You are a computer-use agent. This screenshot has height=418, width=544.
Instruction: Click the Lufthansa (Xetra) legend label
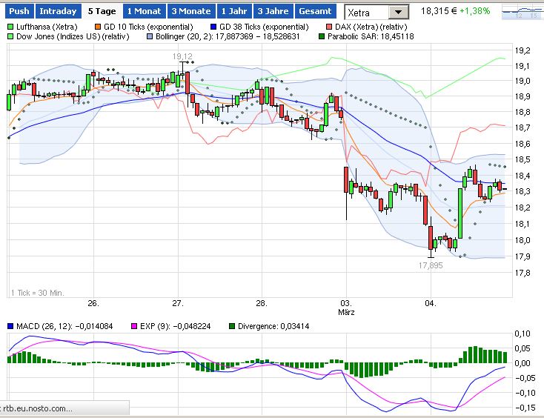click(47, 27)
